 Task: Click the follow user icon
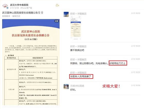pos(57,5)
